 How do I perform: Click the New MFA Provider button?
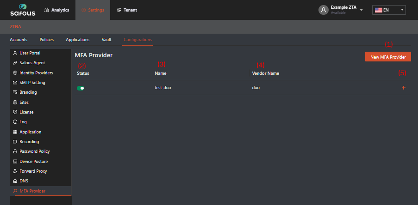click(x=388, y=57)
